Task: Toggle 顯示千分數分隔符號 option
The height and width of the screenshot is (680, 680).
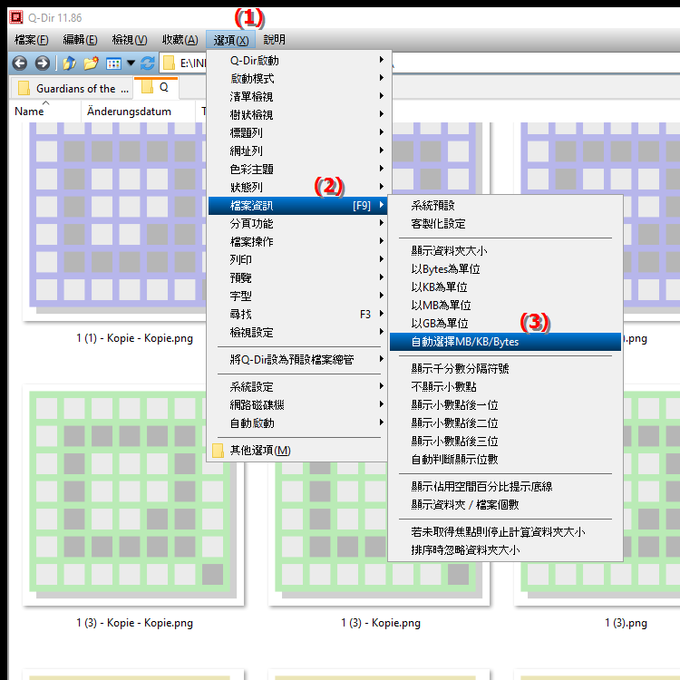Action: [505, 369]
